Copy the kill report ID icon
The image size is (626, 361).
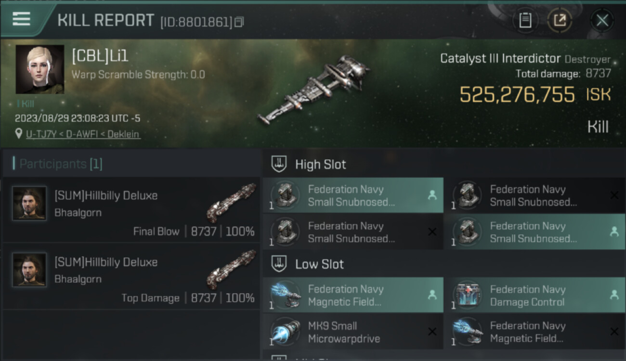pyautogui.click(x=239, y=22)
